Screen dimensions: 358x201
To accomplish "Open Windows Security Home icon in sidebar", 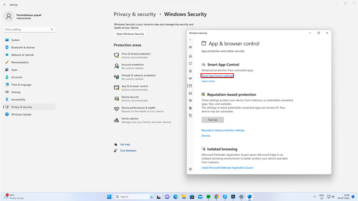I will 191,56.
